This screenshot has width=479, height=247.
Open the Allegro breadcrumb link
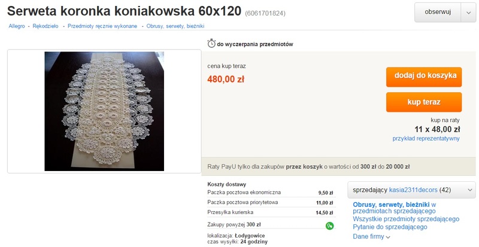point(17,26)
